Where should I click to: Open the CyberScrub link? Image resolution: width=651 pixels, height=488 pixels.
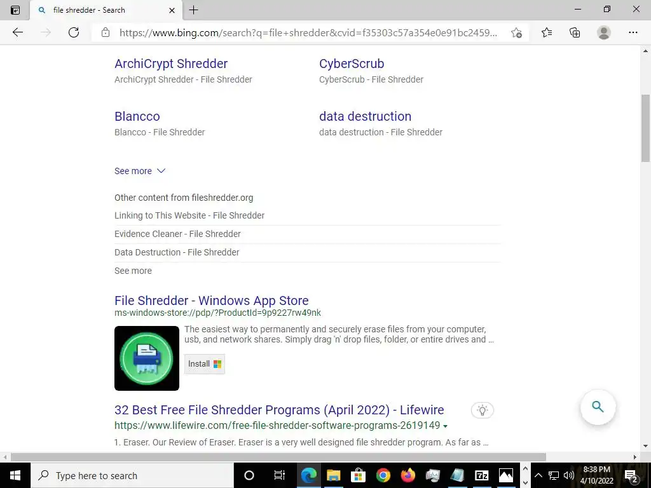pos(351,64)
